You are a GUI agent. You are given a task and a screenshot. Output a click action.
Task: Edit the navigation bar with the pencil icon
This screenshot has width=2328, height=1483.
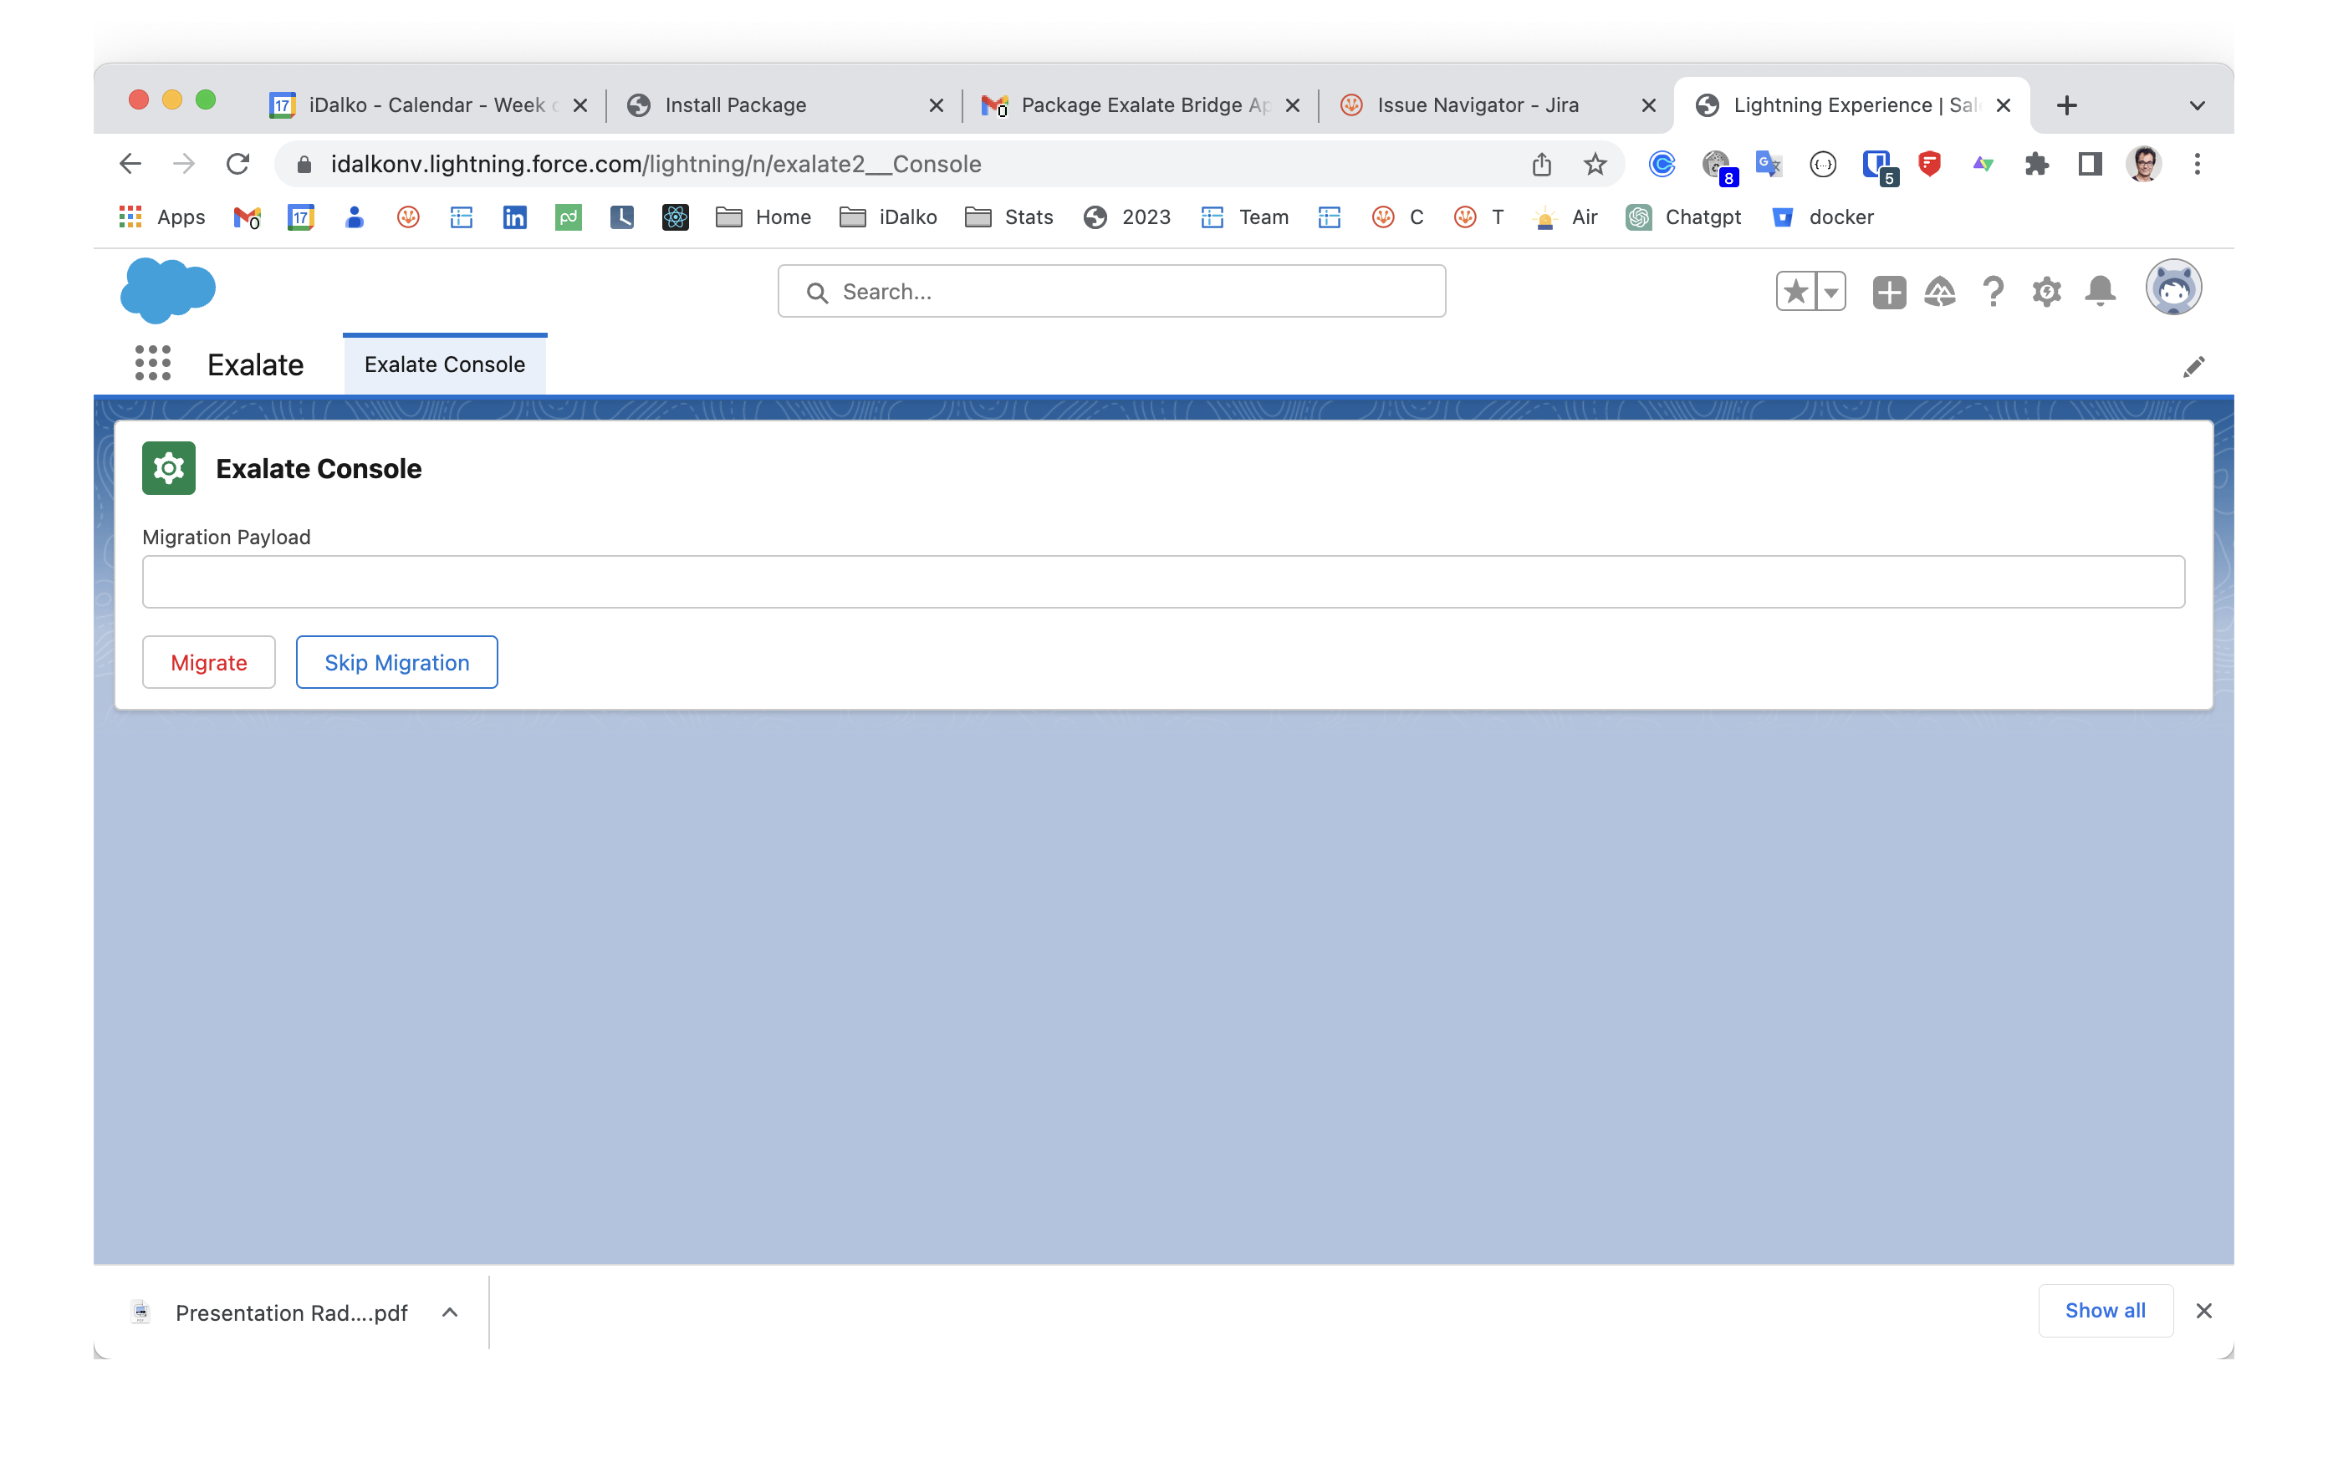[2193, 366]
